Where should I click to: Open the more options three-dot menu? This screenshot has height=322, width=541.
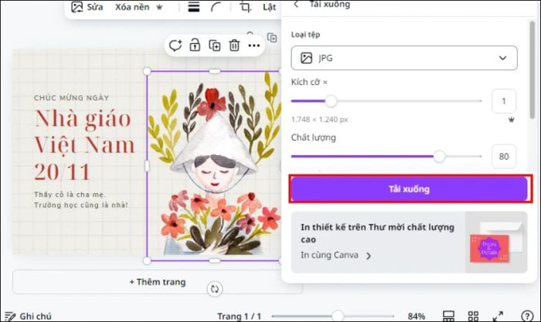[254, 46]
